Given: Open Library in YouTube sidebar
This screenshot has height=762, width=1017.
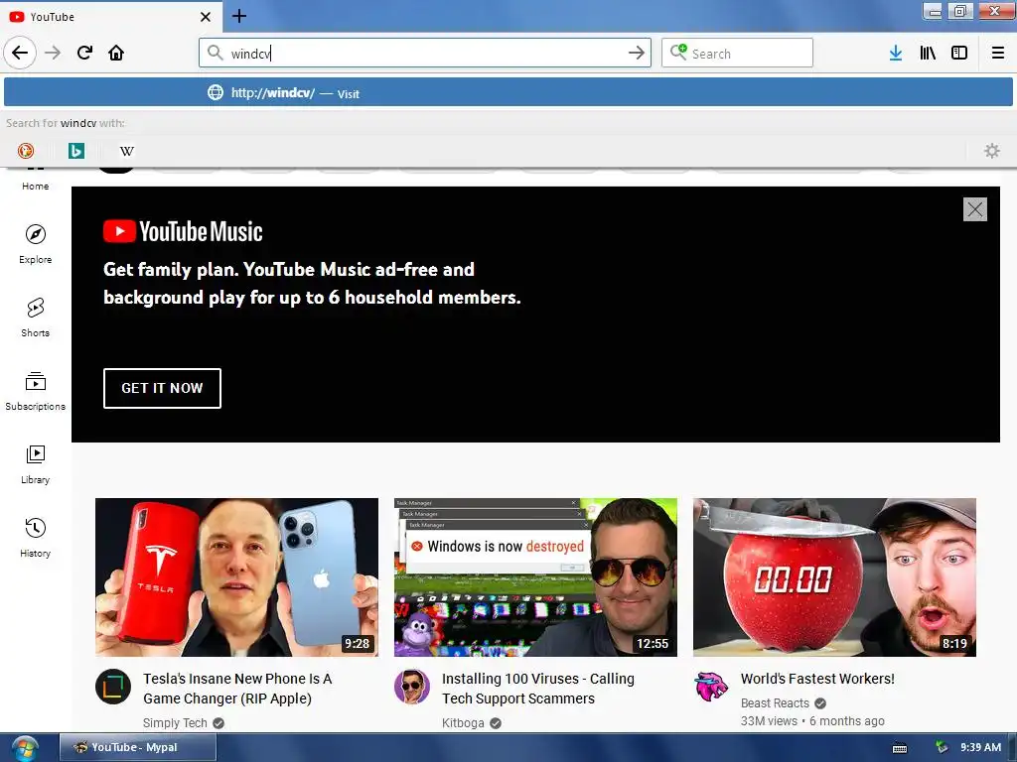Looking at the screenshot, I should point(35,464).
